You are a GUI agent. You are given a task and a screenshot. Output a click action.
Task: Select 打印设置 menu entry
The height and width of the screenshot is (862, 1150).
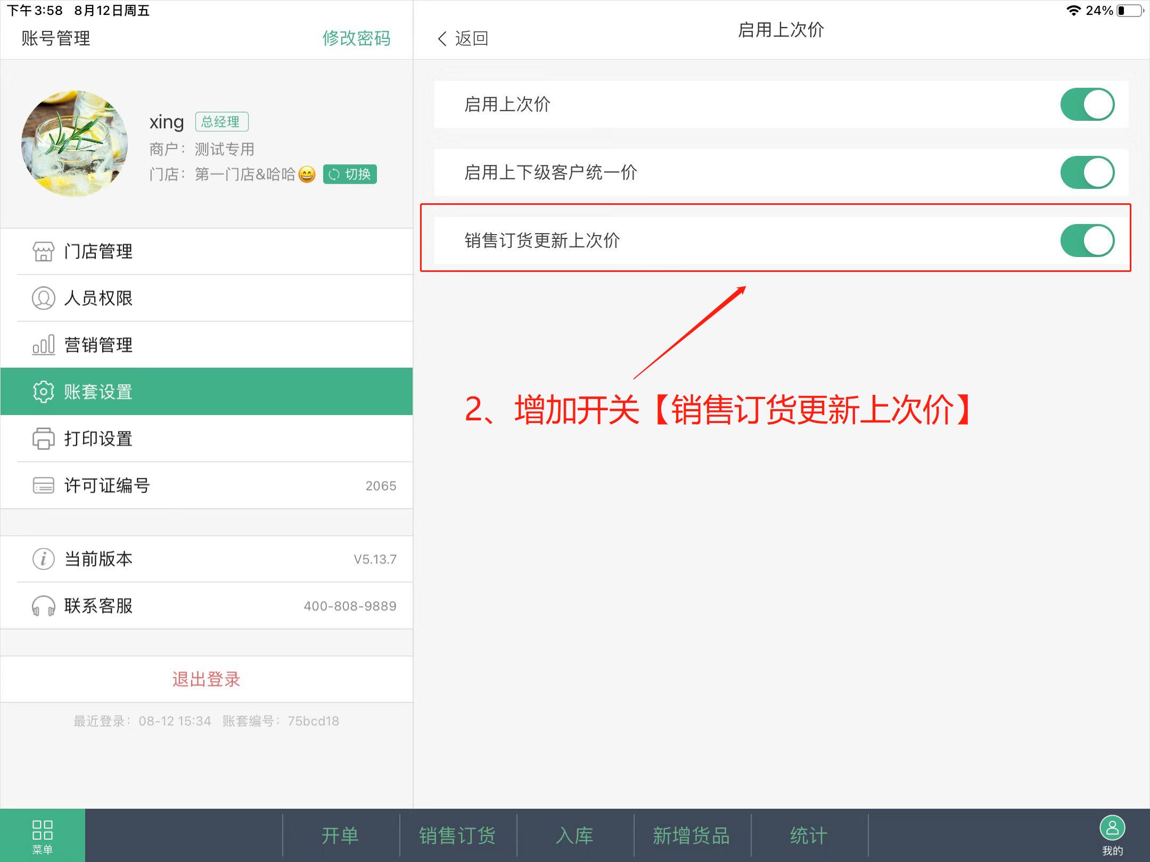(207, 438)
